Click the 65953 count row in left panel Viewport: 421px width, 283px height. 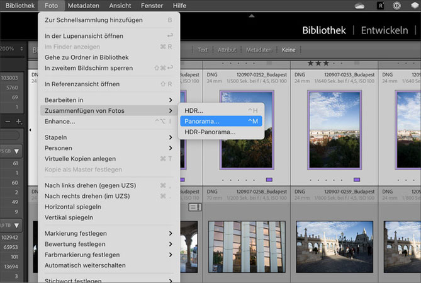click(x=12, y=247)
